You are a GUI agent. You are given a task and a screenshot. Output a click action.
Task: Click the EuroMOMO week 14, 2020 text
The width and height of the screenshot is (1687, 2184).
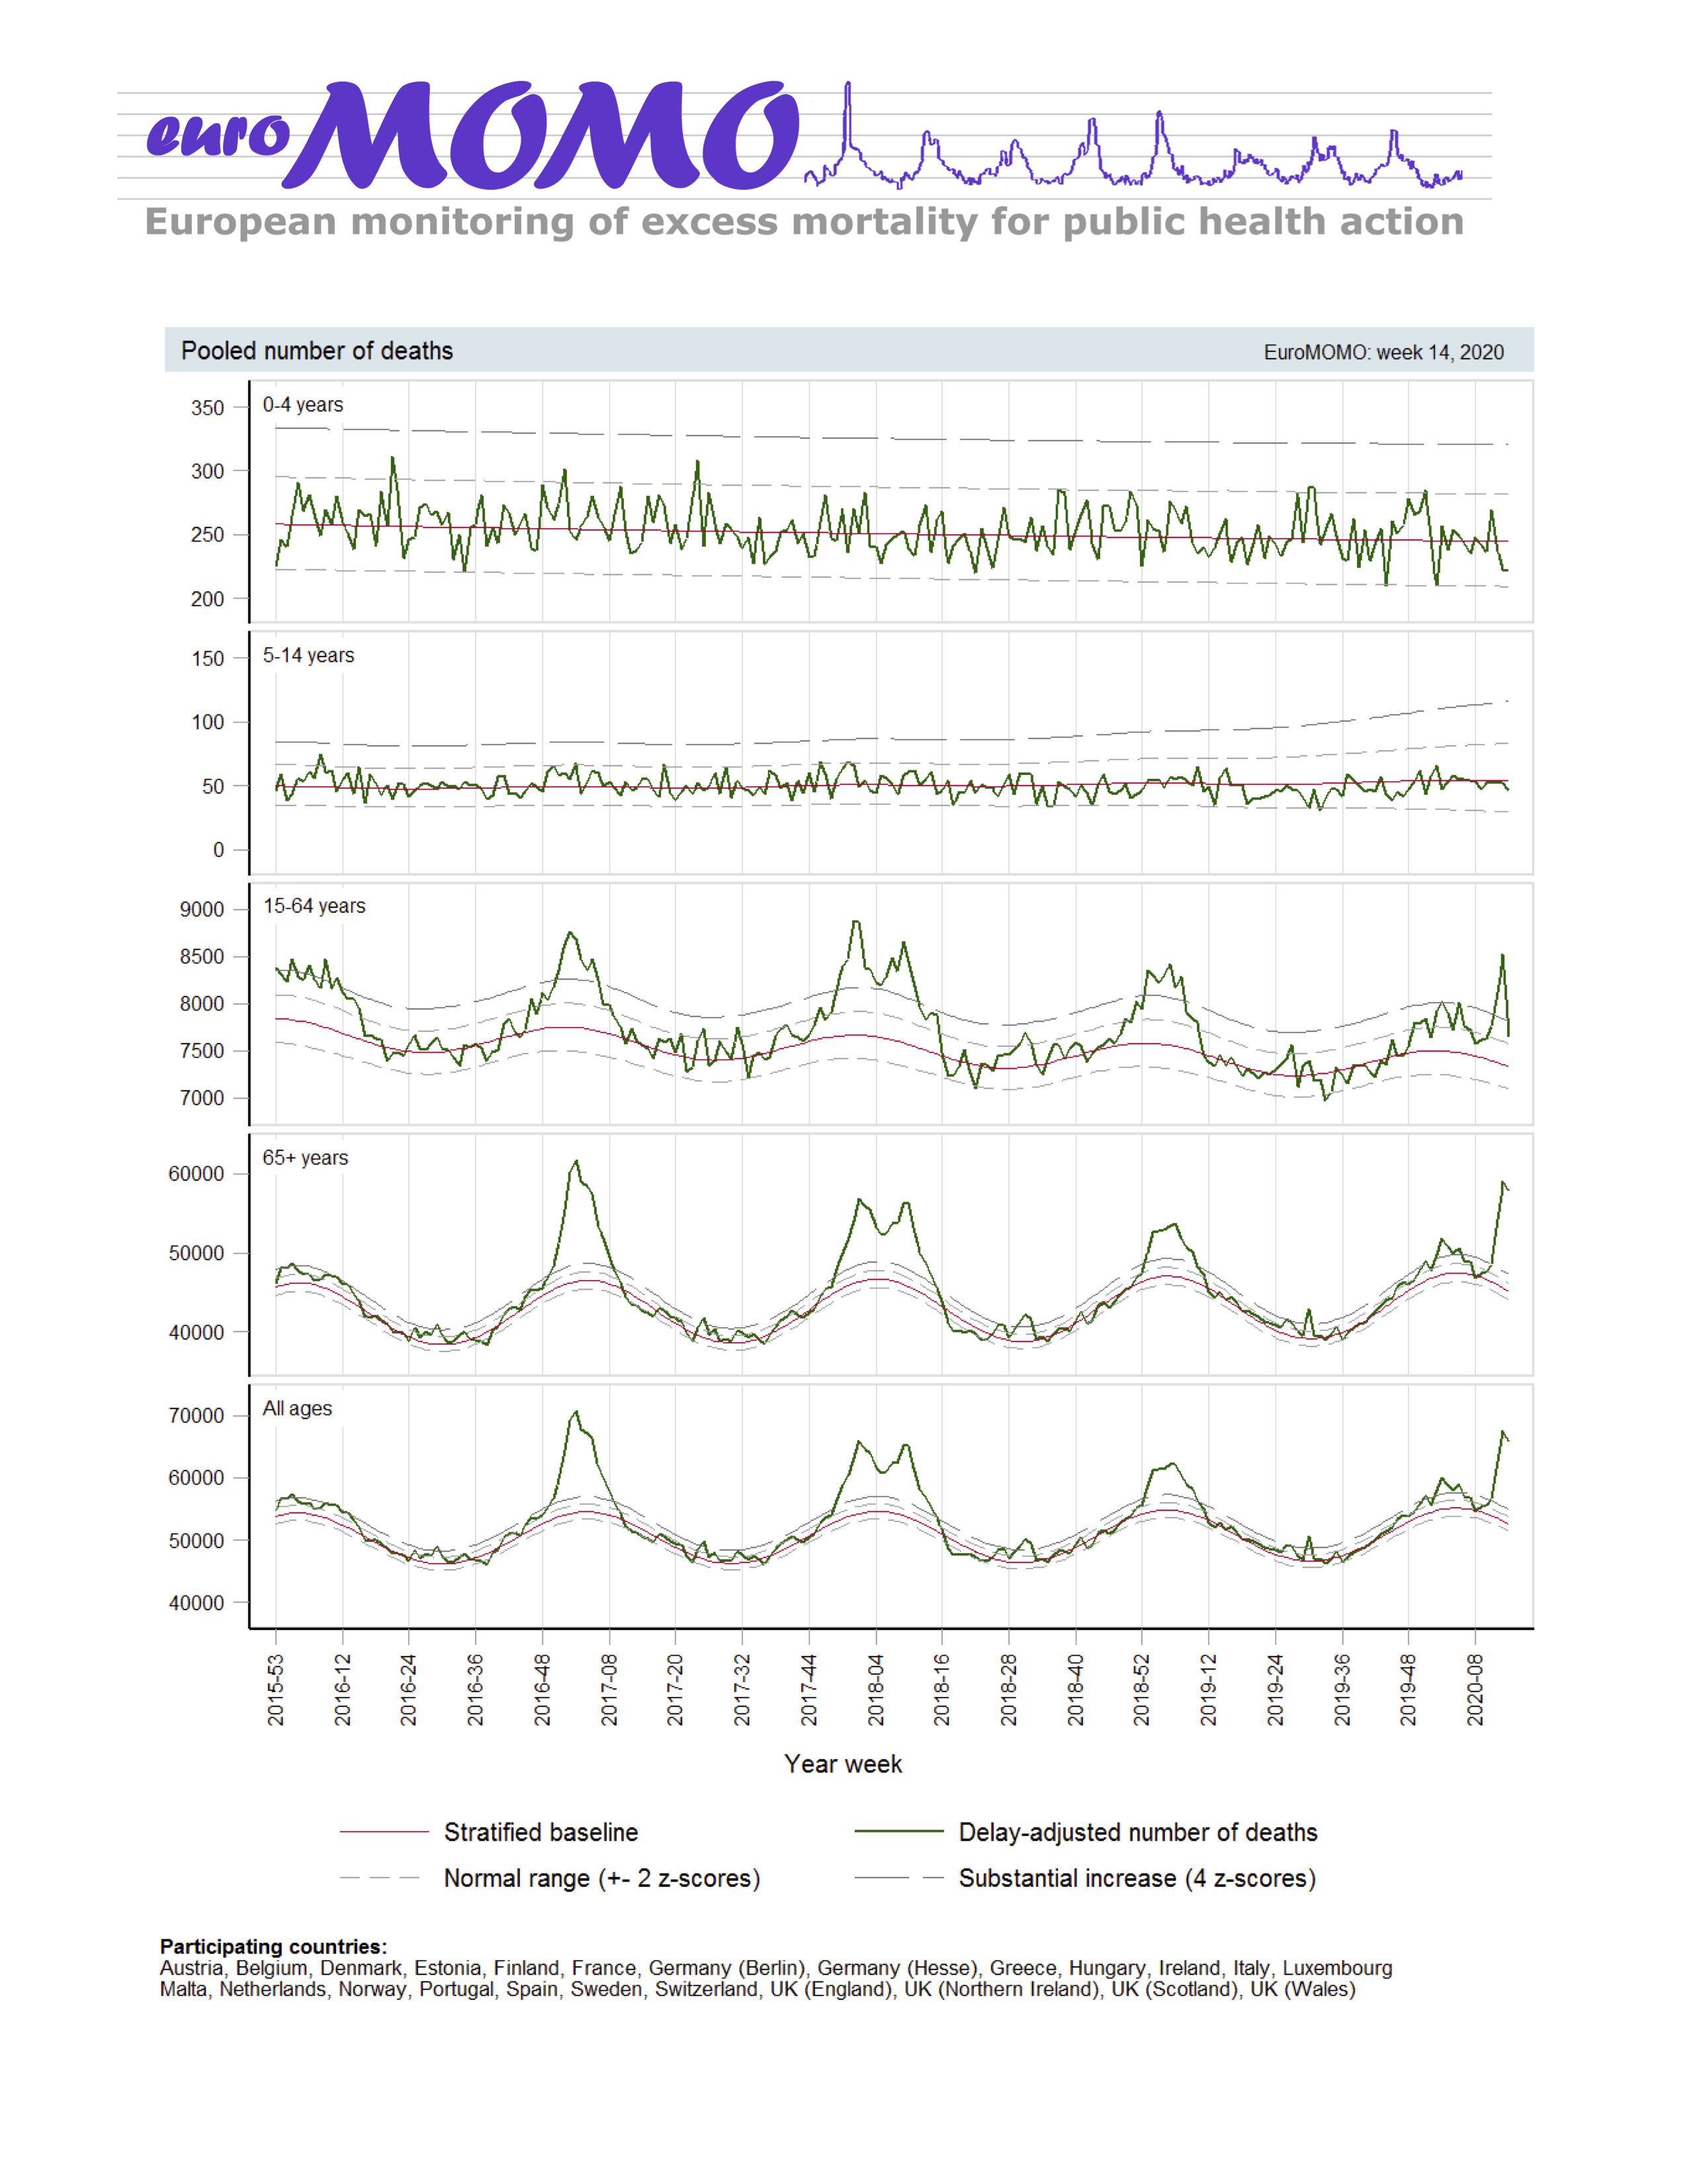coord(1383,352)
